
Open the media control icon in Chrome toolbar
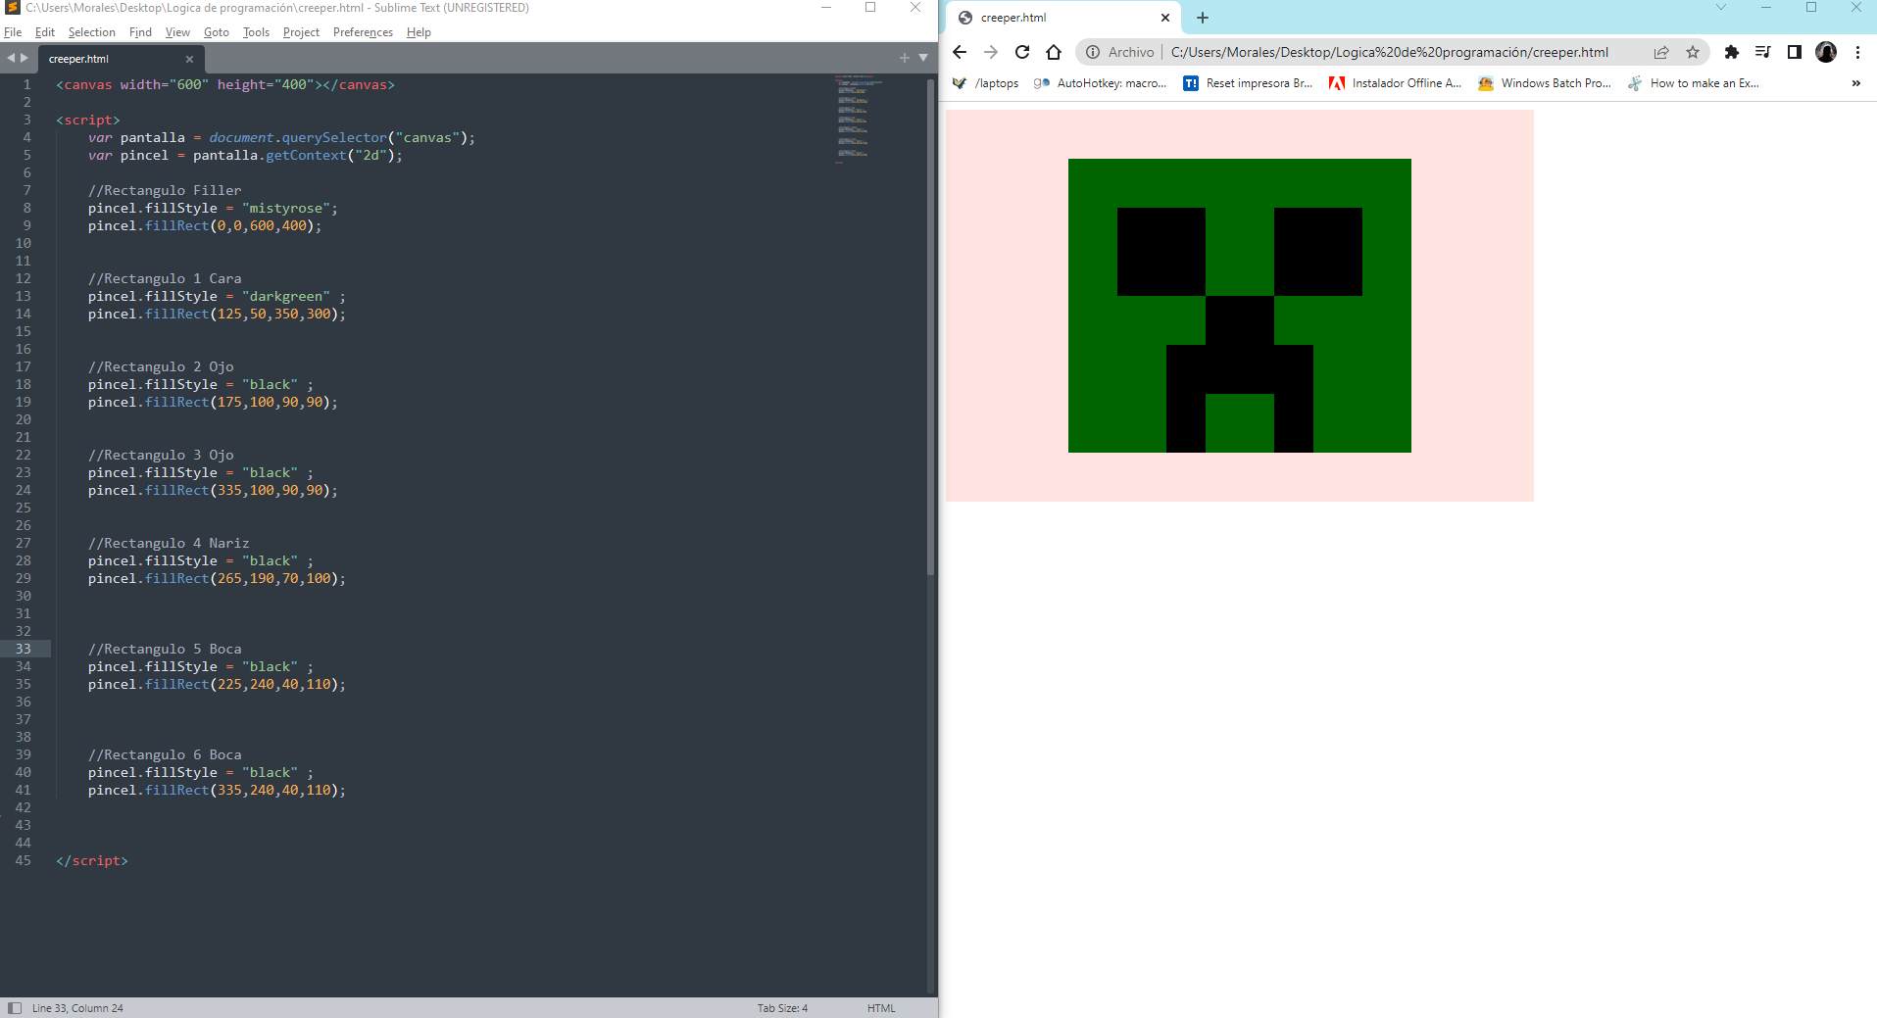pyautogui.click(x=1763, y=52)
